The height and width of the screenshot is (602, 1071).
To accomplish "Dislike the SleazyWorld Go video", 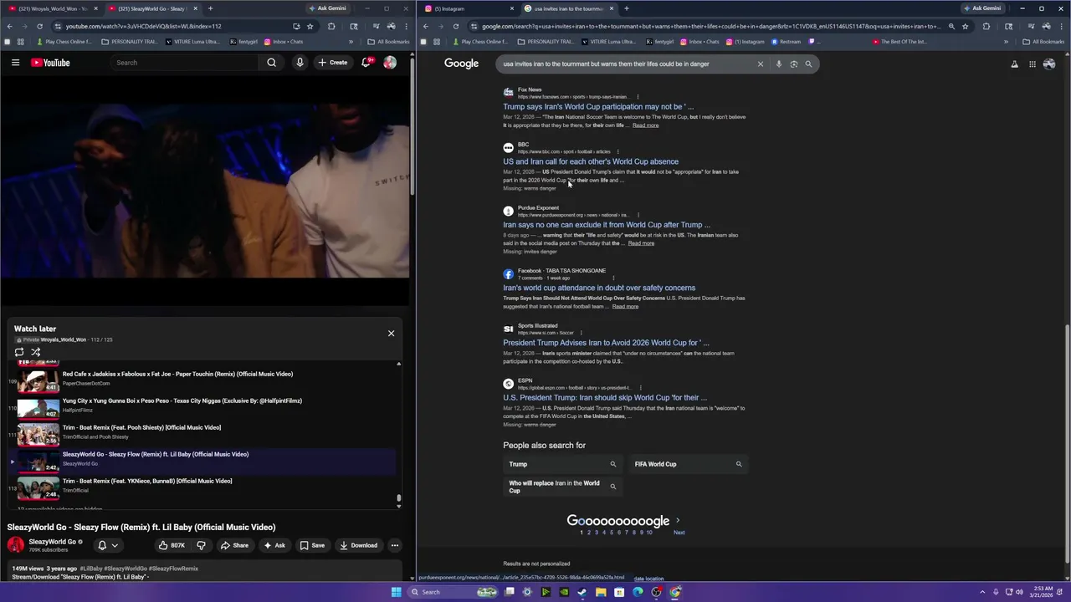I will coord(201,545).
